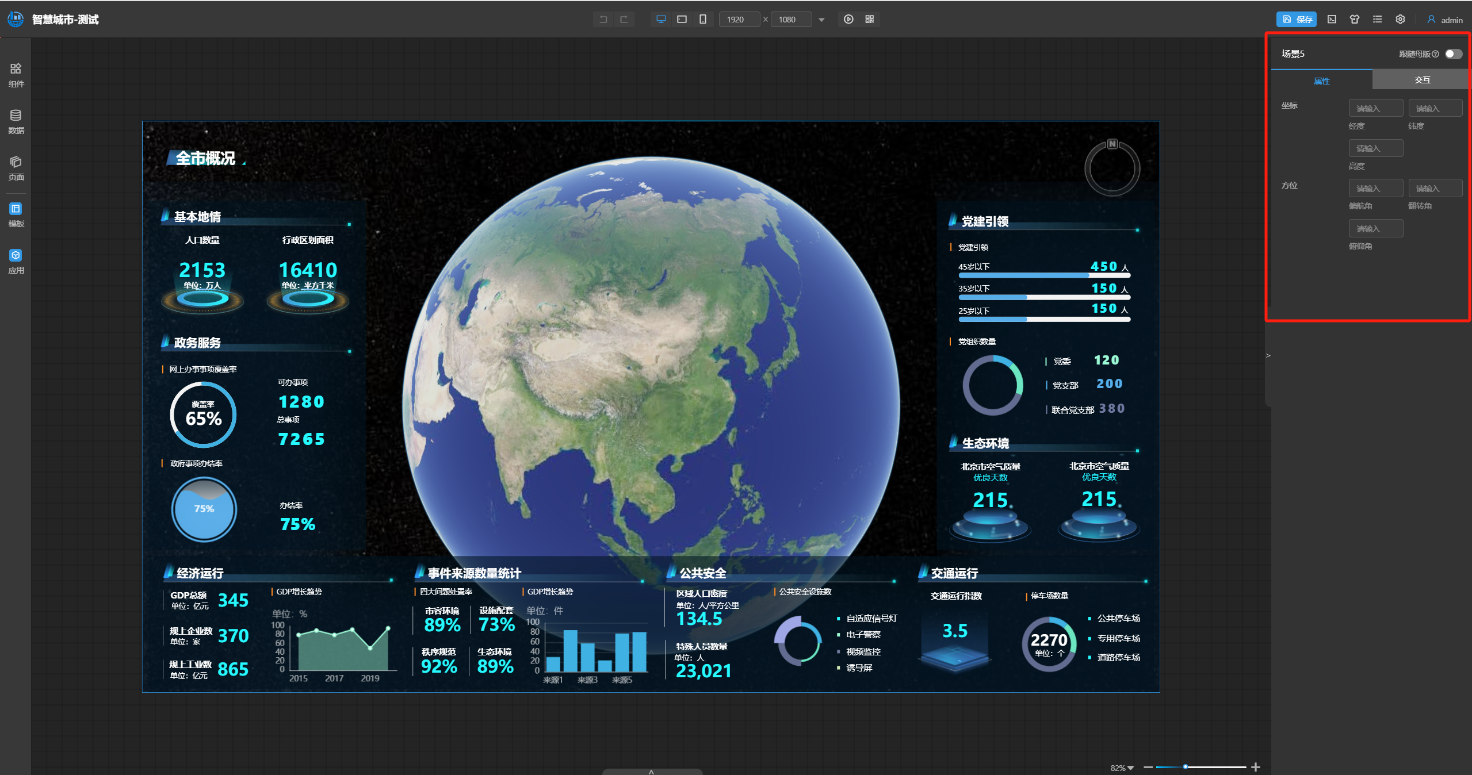Switch to the 交互 tab
1472x775 pixels.
point(1421,80)
